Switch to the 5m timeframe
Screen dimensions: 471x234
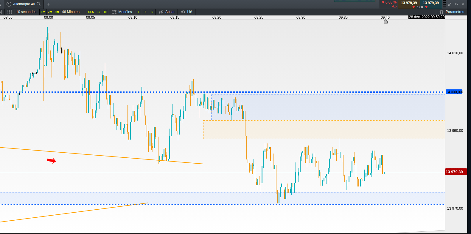coord(57,12)
